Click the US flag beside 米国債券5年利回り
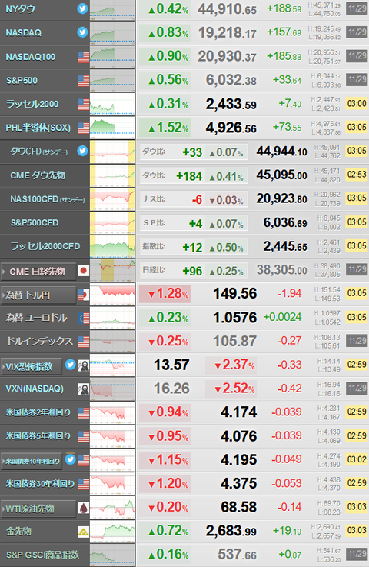 pos(84,436)
